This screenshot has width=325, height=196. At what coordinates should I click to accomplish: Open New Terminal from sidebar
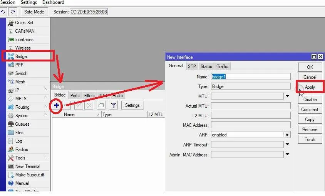tap(27, 166)
